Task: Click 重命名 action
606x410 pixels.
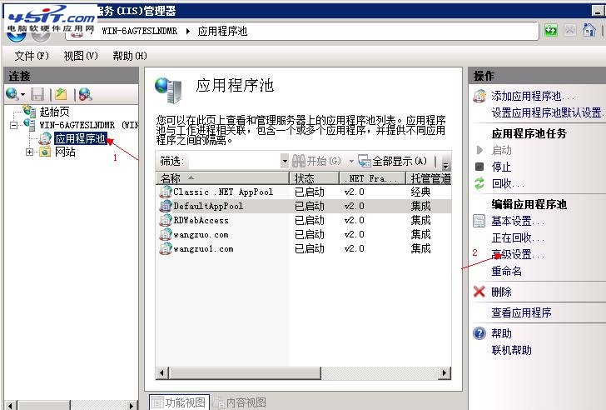Action: pyautogui.click(x=506, y=271)
